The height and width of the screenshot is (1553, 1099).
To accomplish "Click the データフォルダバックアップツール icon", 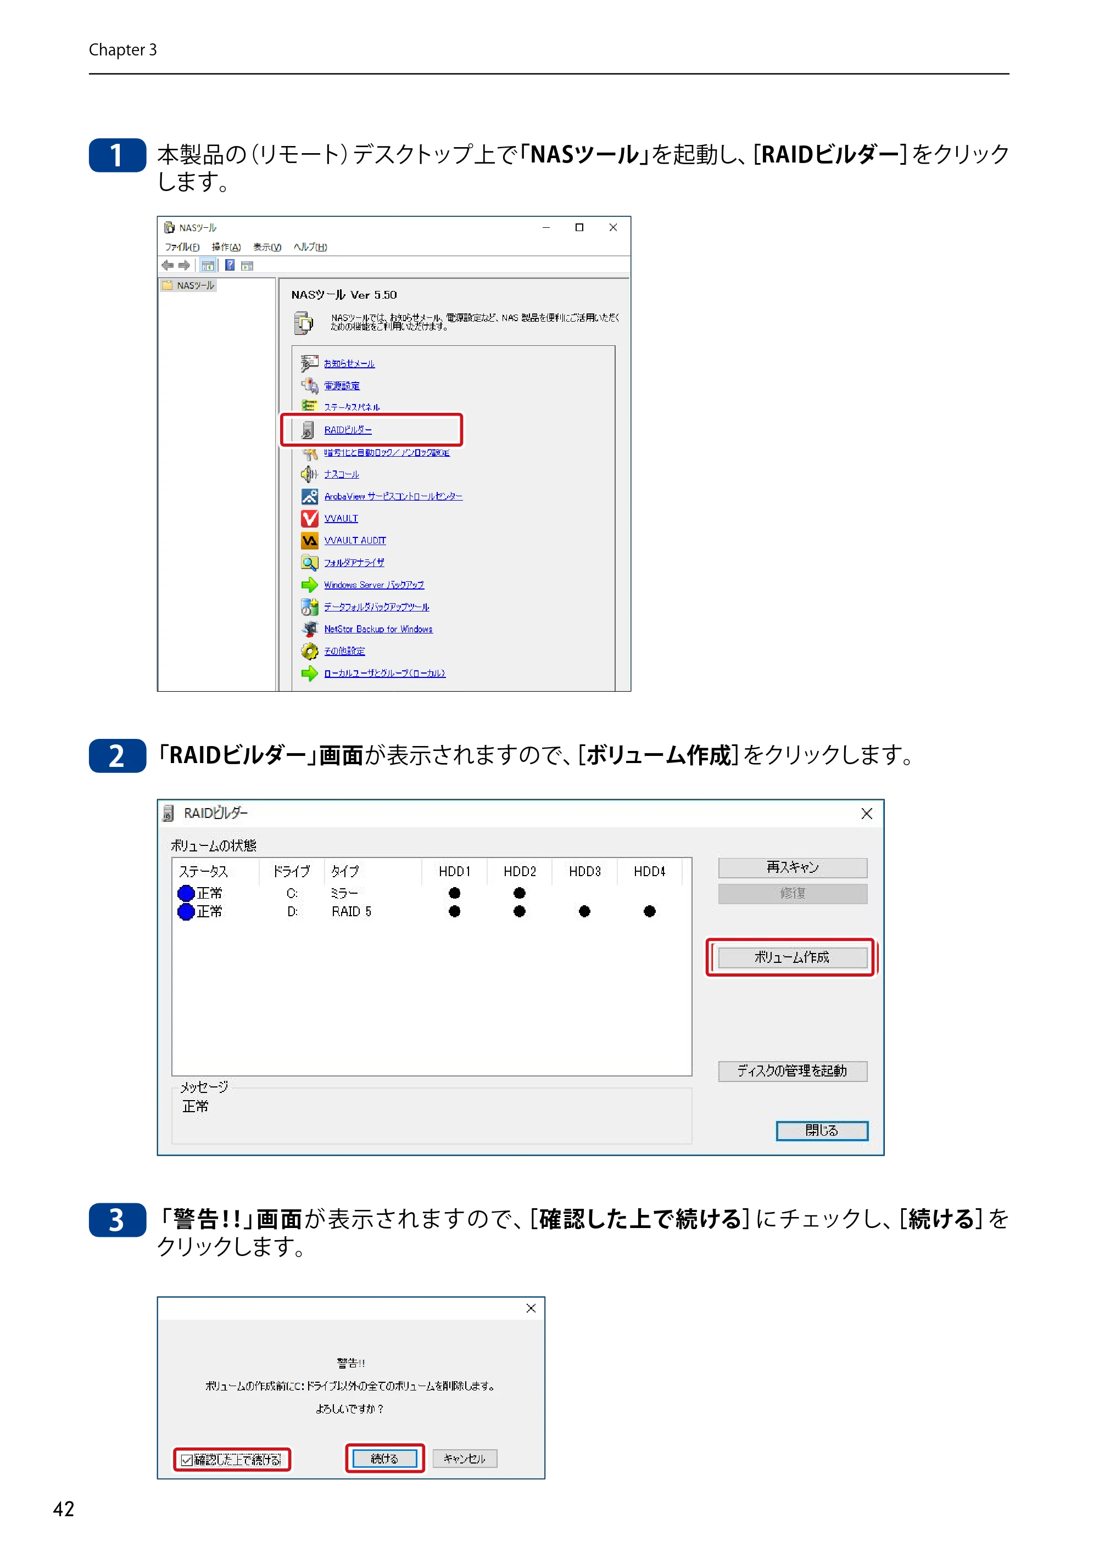I will click(309, 607).
